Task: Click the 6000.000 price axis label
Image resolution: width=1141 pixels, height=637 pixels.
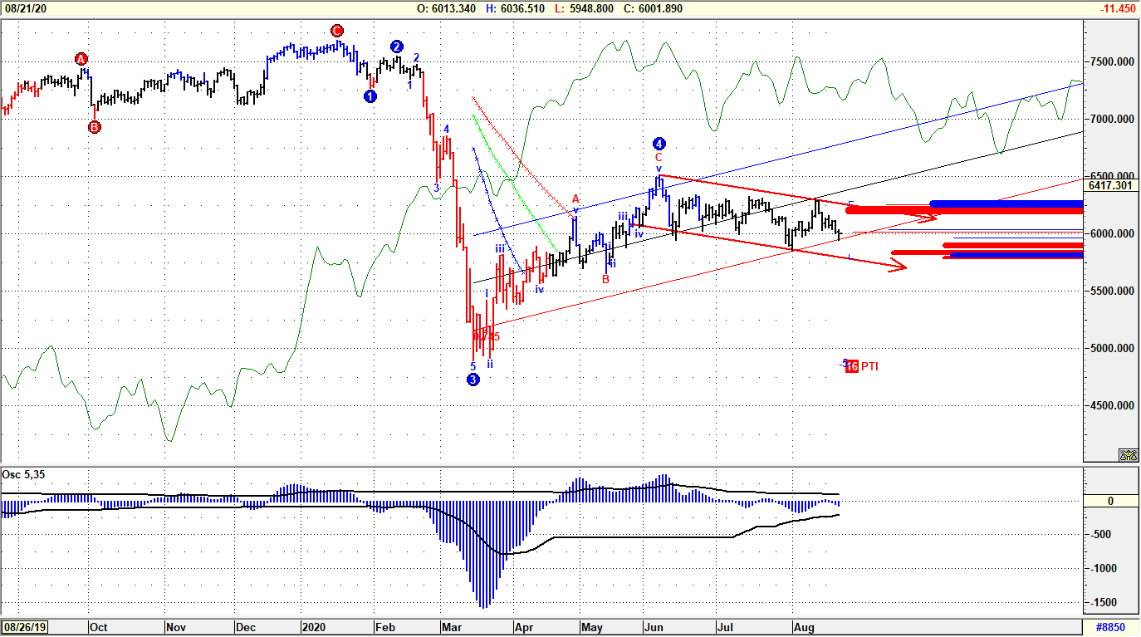Action: (x=1111, y=234)
